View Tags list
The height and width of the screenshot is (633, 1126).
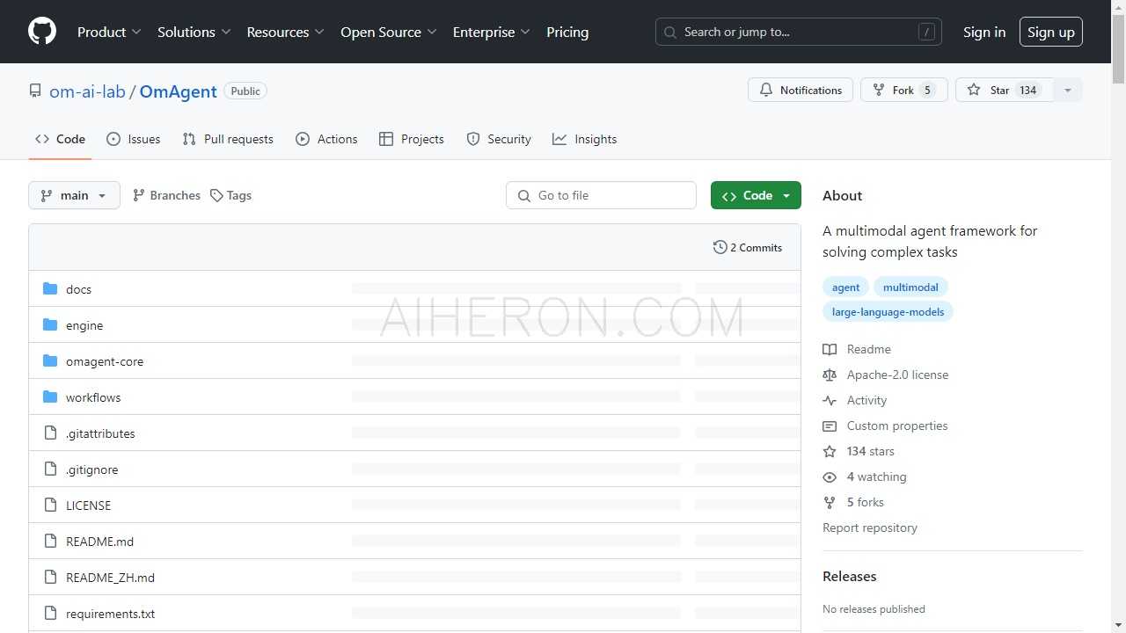point(230,195)
